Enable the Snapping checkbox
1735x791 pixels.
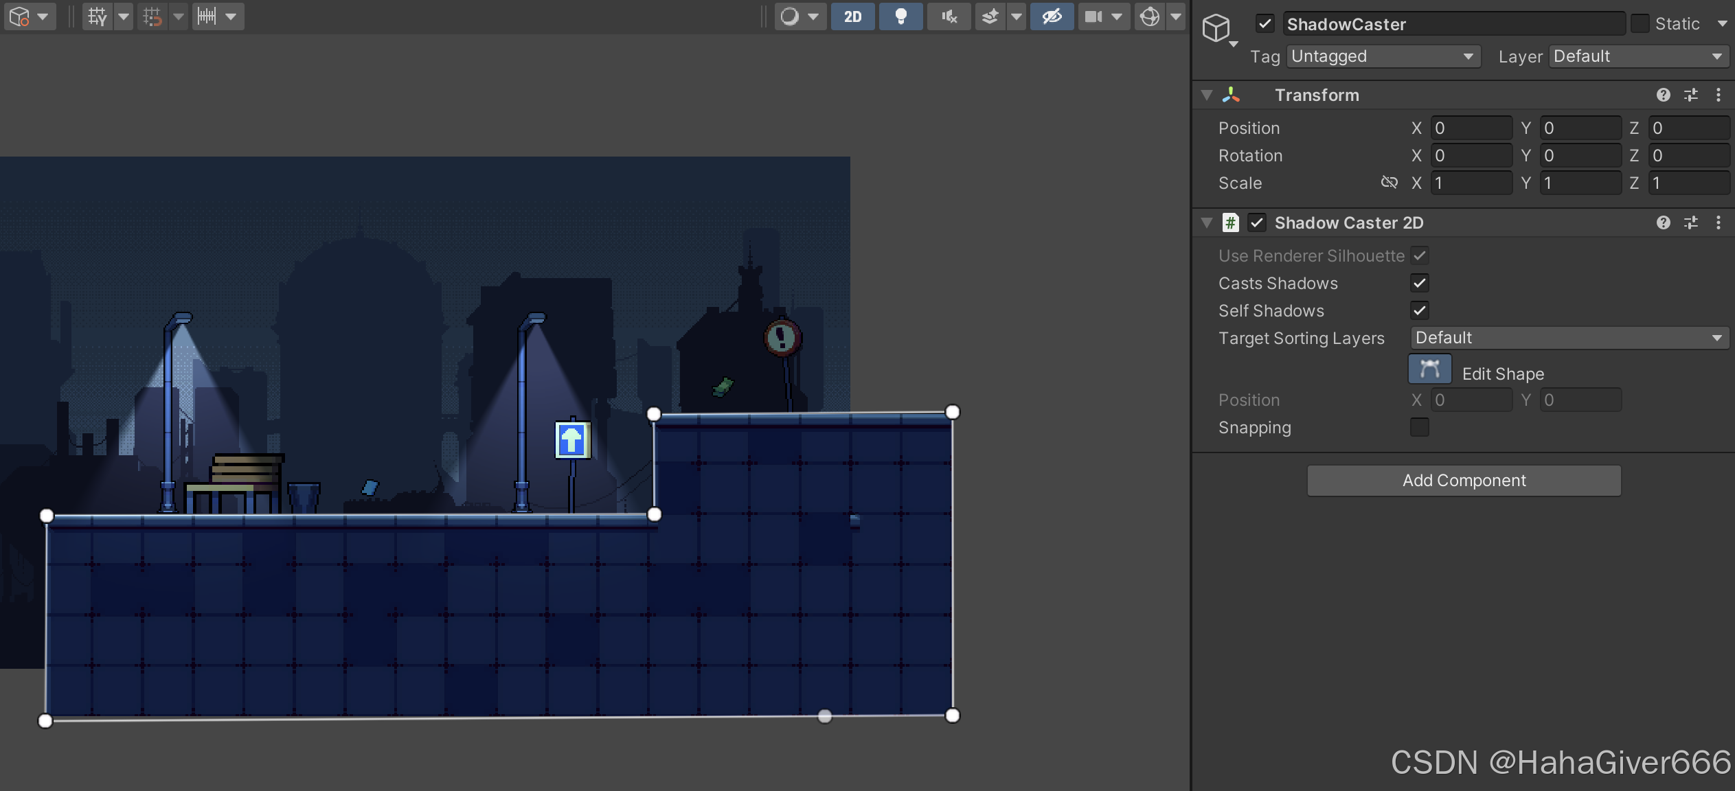click(x=1420, y=427)
